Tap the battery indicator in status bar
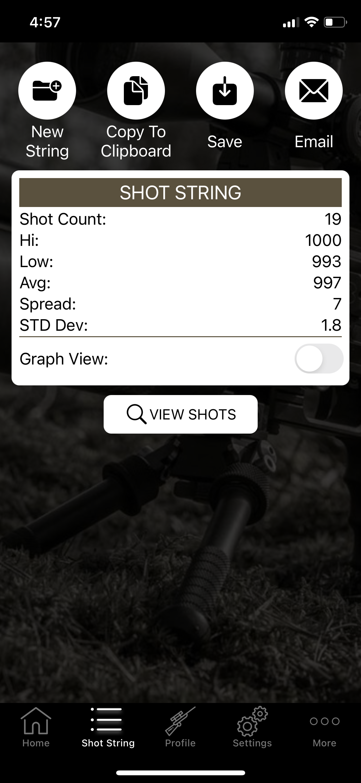The width and height of the screenshot is (361, 783). [x=335, y=22]
